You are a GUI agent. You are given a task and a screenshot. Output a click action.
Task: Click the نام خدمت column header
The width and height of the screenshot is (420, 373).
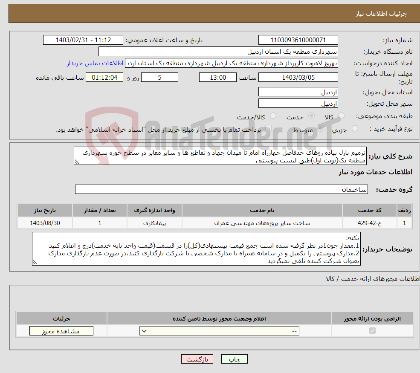[x=262, y=211]
